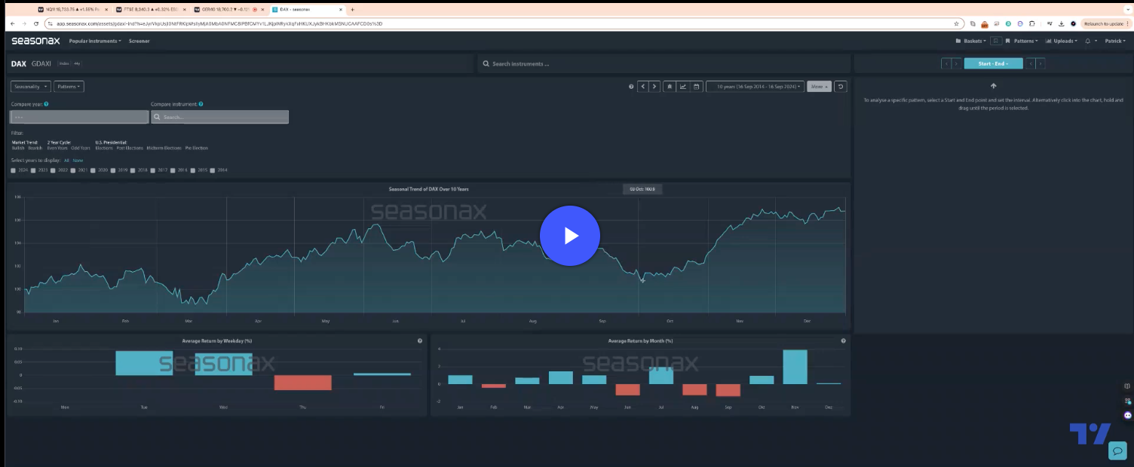Click the line chart icon in the toolbar

(x=683, y=87)
